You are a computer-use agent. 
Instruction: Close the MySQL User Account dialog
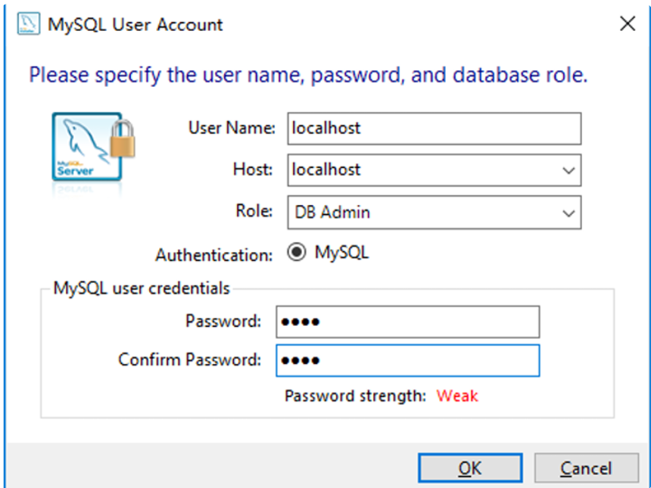click(628, 23)
